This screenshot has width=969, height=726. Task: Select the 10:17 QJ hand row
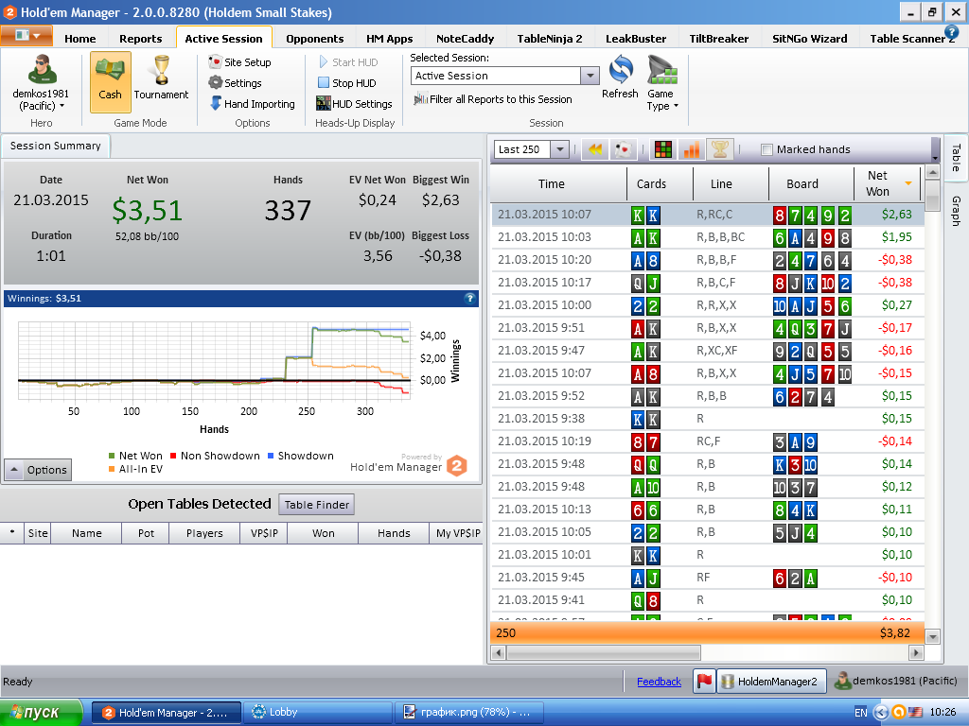708,283
